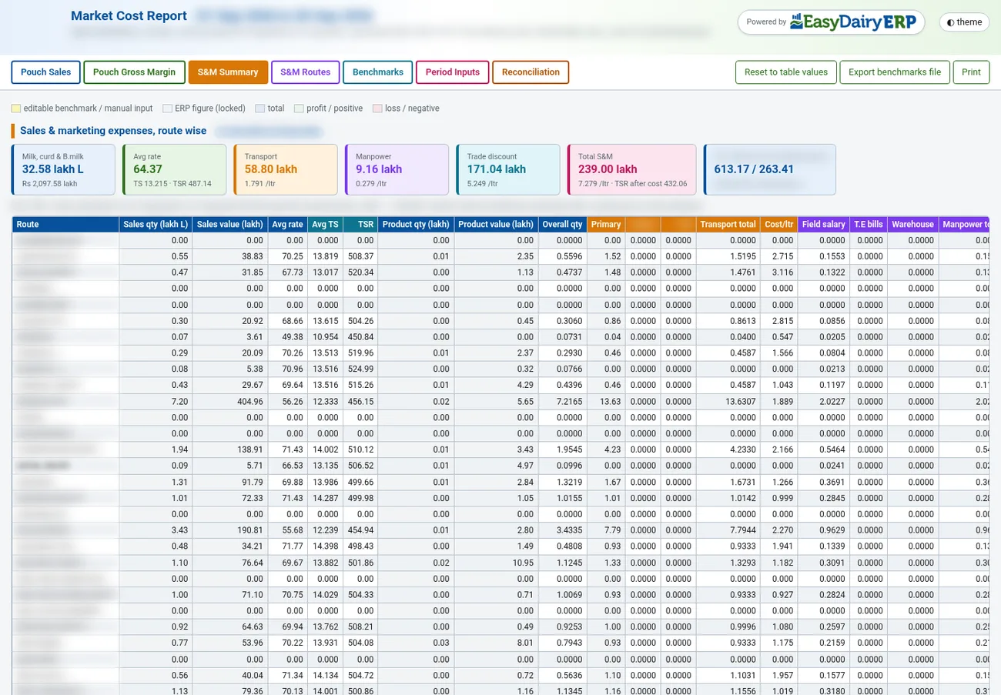Toggle the theme button

coord(964,22)
